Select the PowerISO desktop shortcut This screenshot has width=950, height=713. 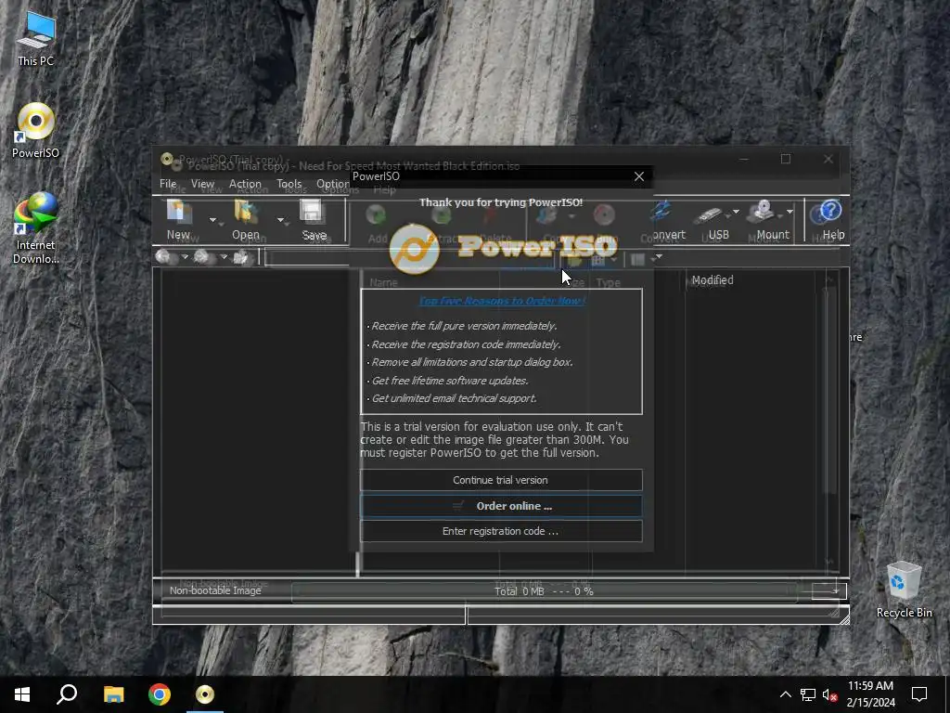pos(35,131)
